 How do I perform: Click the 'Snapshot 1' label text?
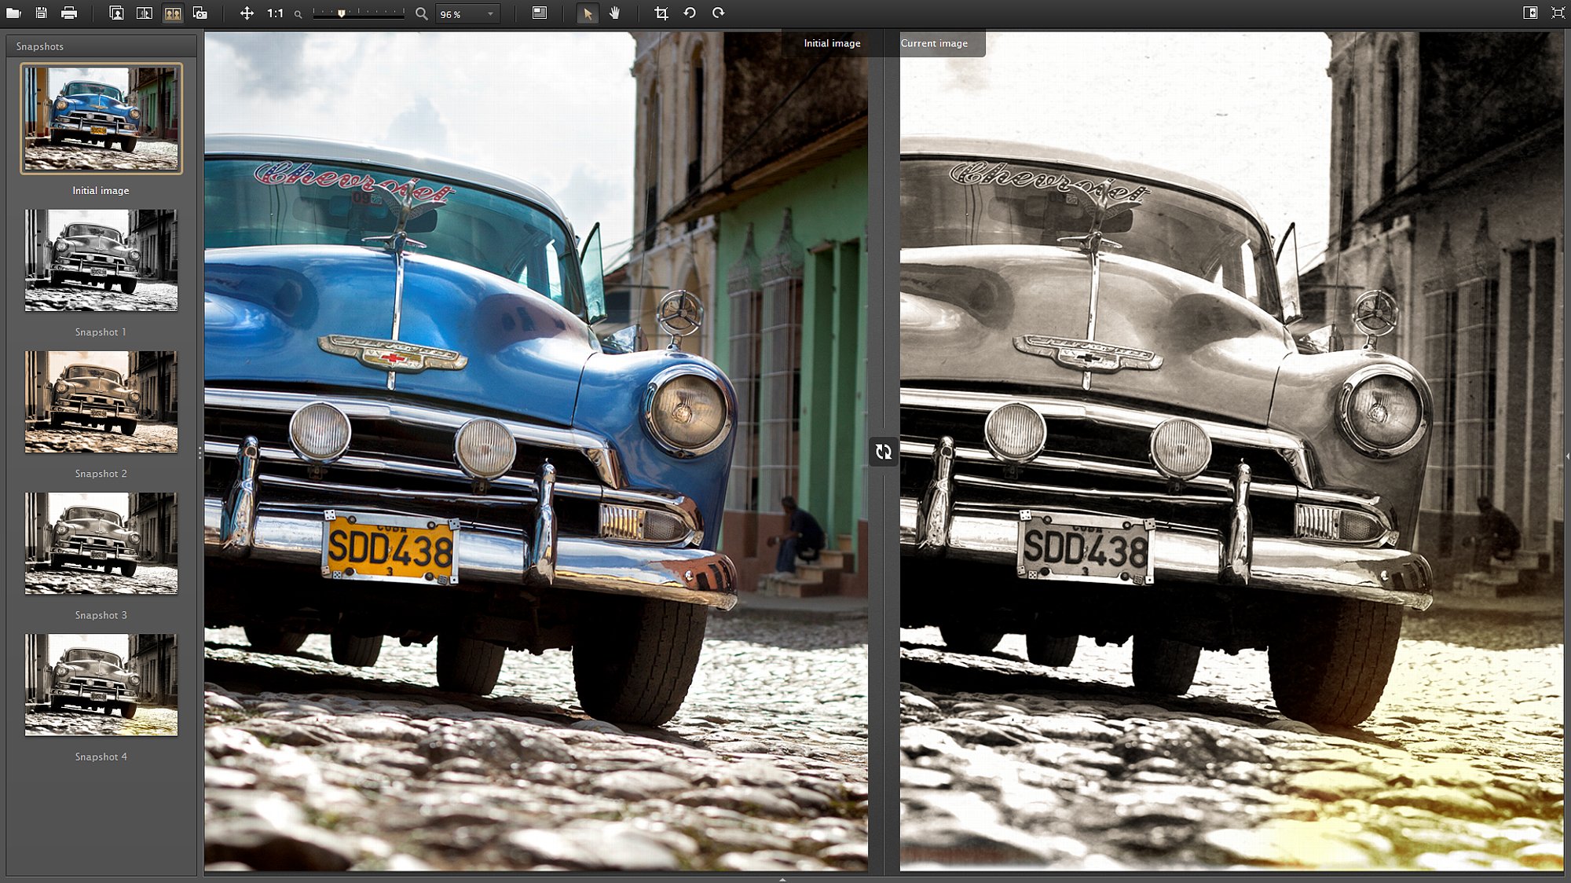tap(101, 332)
